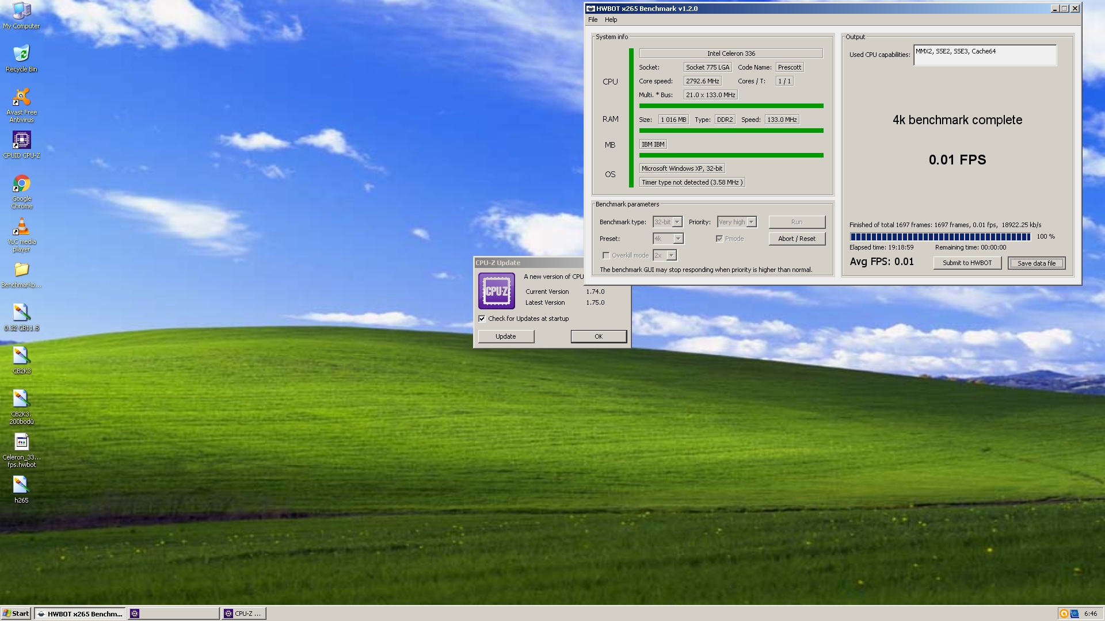Click the Avast tray icon
This screenshot has width=1105, height=621.
1064,614
